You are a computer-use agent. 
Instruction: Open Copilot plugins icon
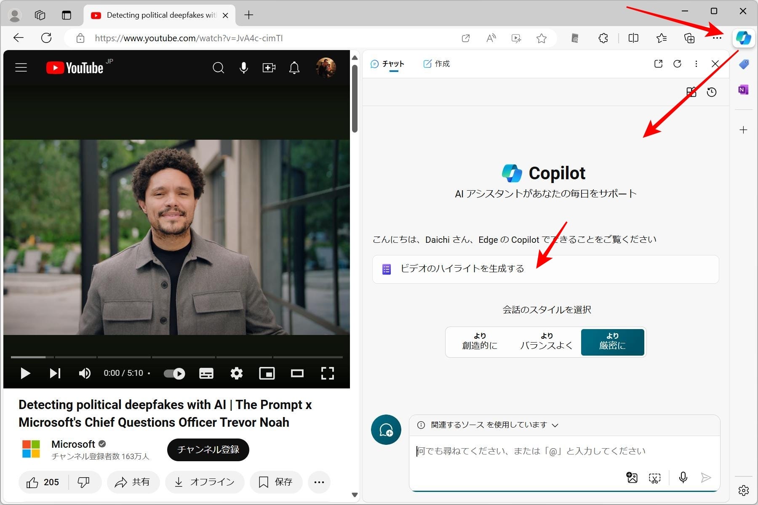tap(691, 92)
